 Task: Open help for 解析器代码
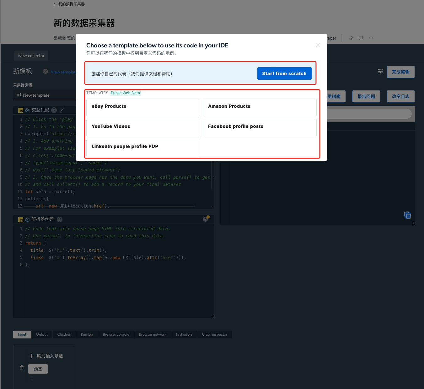tap(60, 219)
